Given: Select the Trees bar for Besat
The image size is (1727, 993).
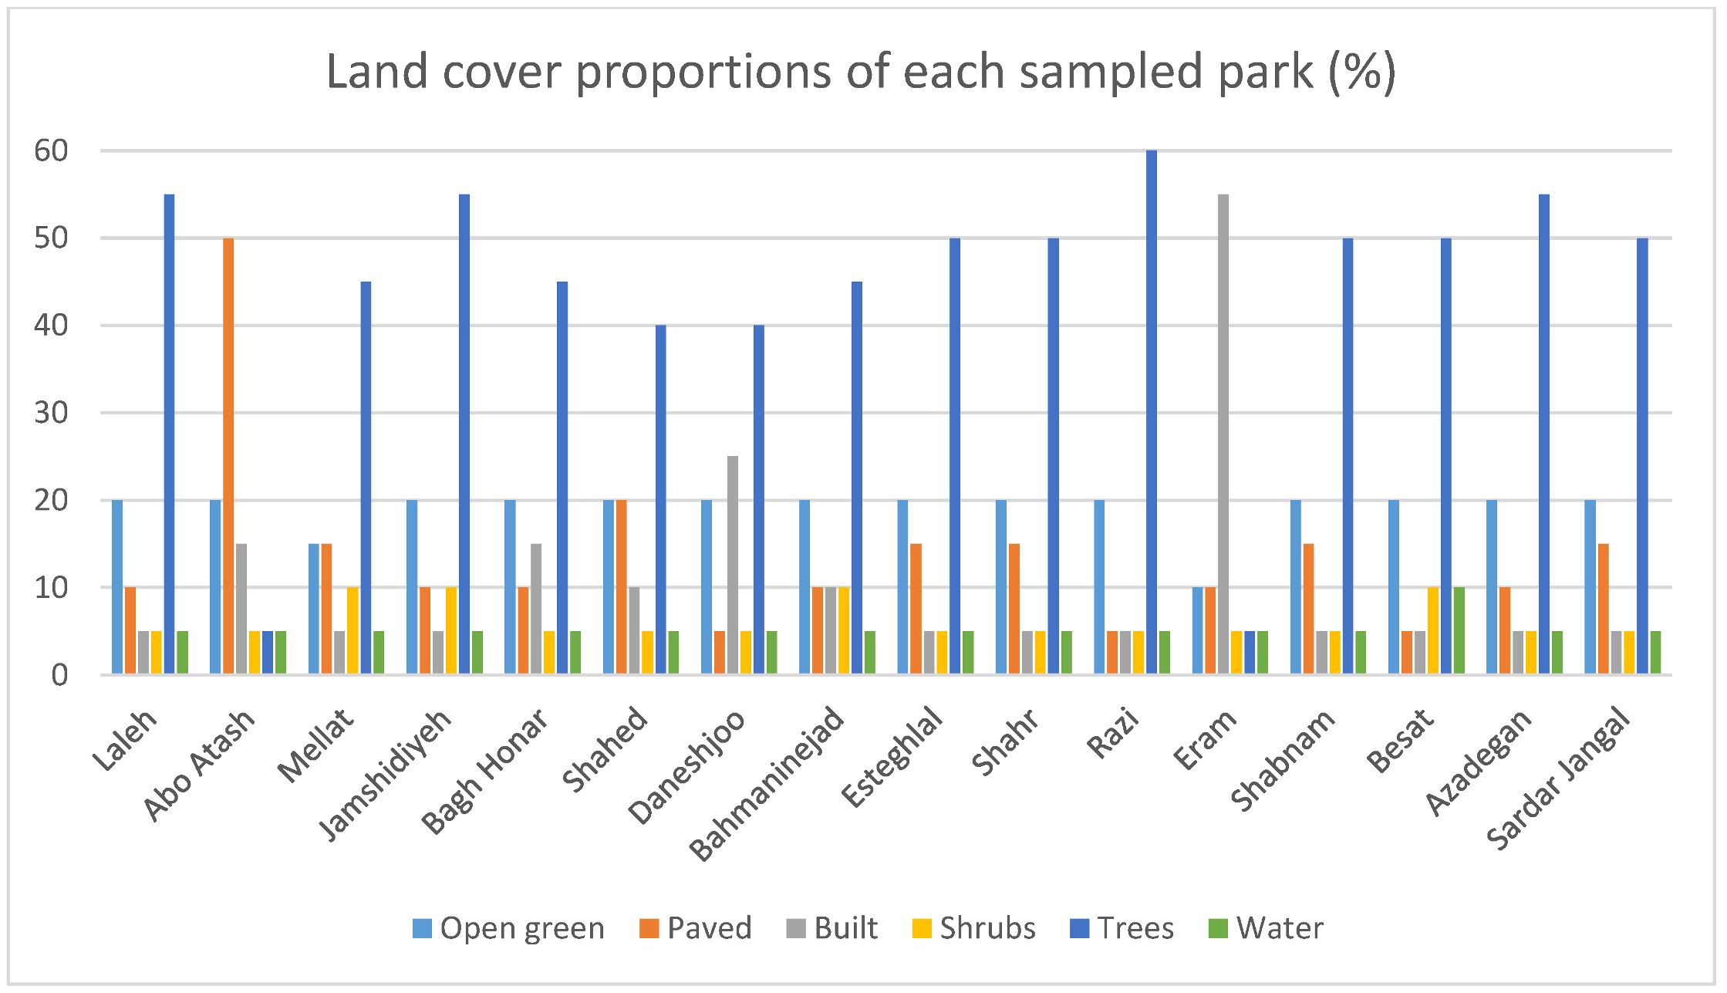Looking at the screenshot, I should click(x=1446, y=456).
